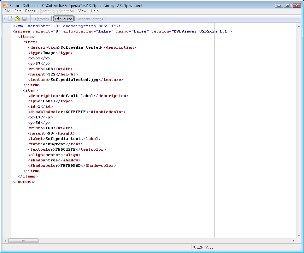Viewport: 304px width, 253px height.
Task: Click the opening '<items>' tag
Action: (x=26, y=37)
